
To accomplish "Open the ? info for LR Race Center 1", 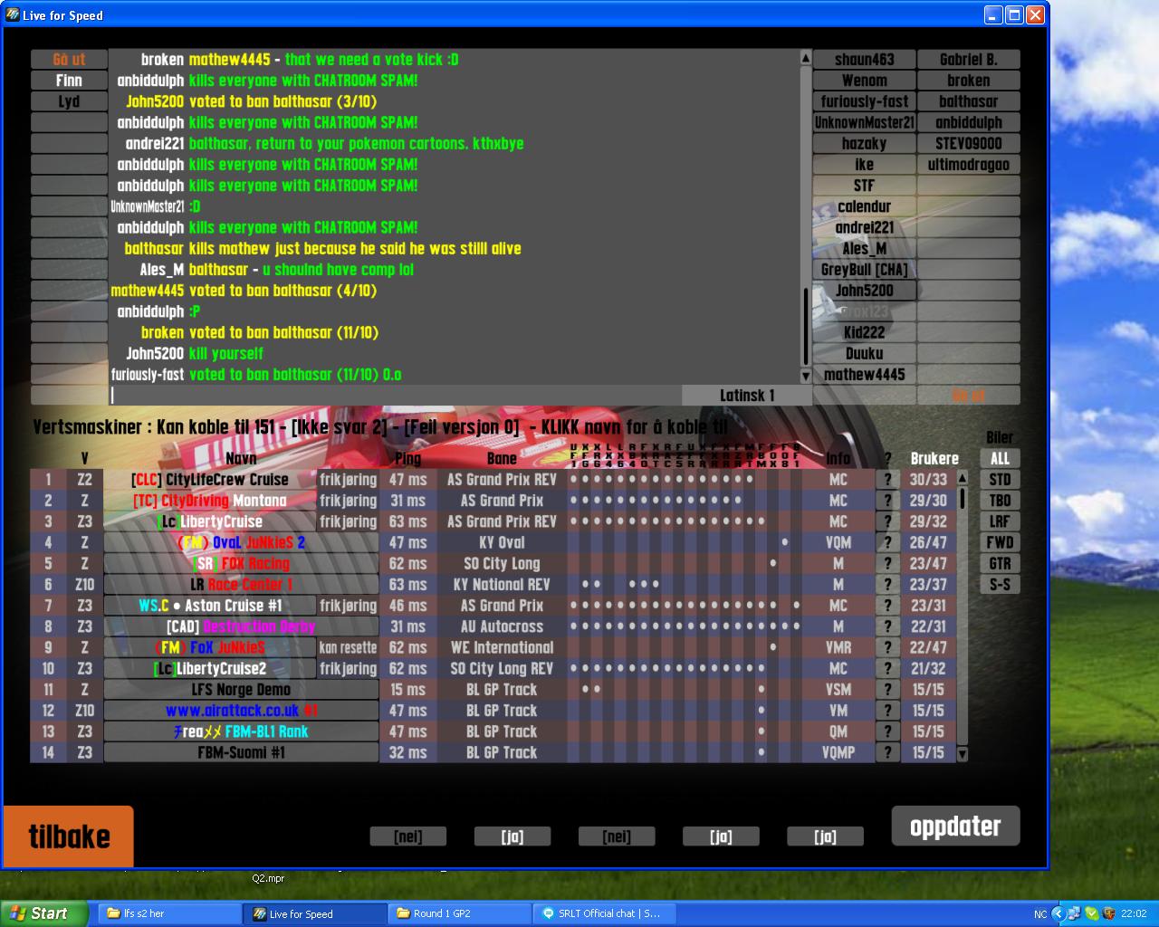I will (x=887, y=585).
